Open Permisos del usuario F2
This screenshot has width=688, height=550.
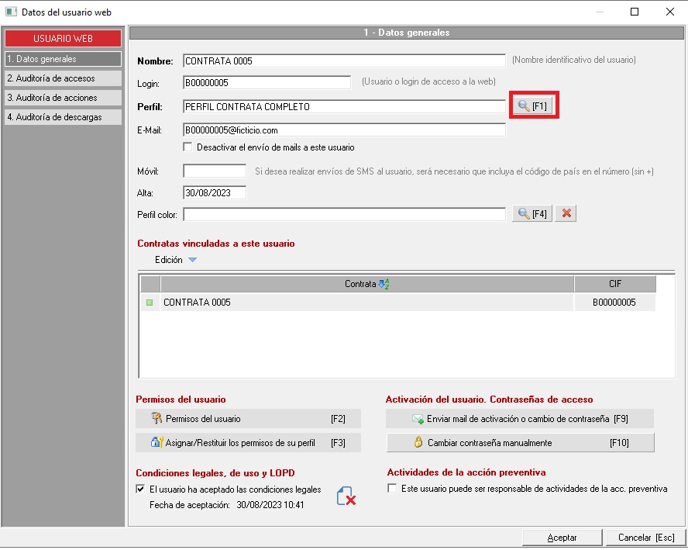[248, 419]
